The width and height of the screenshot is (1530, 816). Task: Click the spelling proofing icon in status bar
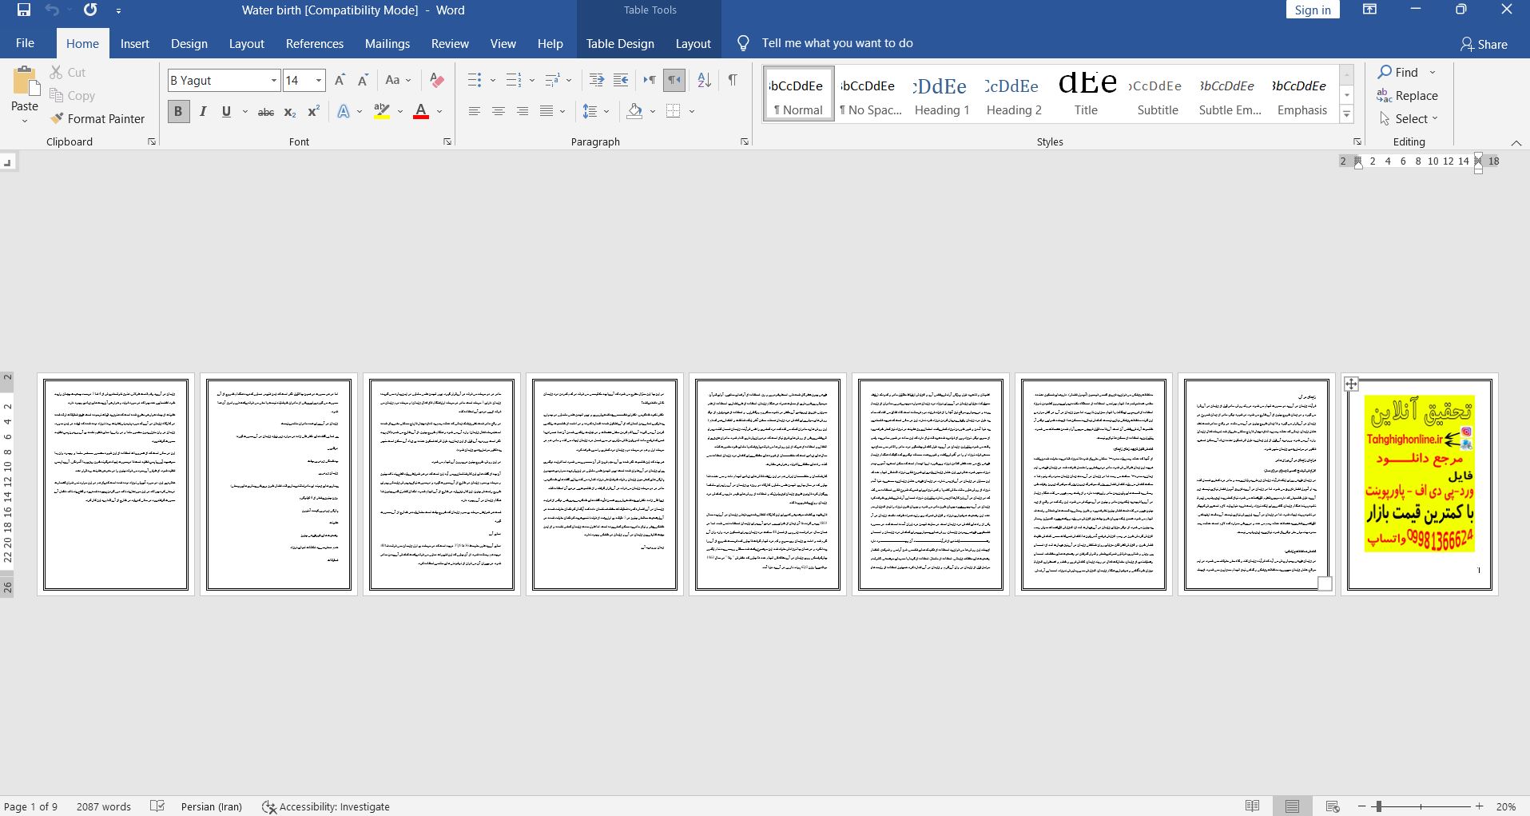click(x=157, y=806)
